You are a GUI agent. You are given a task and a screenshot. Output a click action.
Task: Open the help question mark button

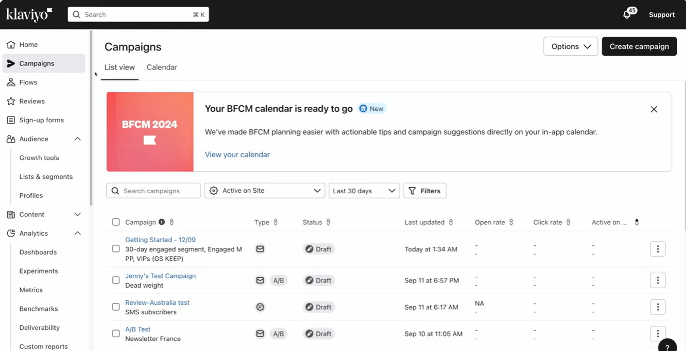tap(667, 346)
